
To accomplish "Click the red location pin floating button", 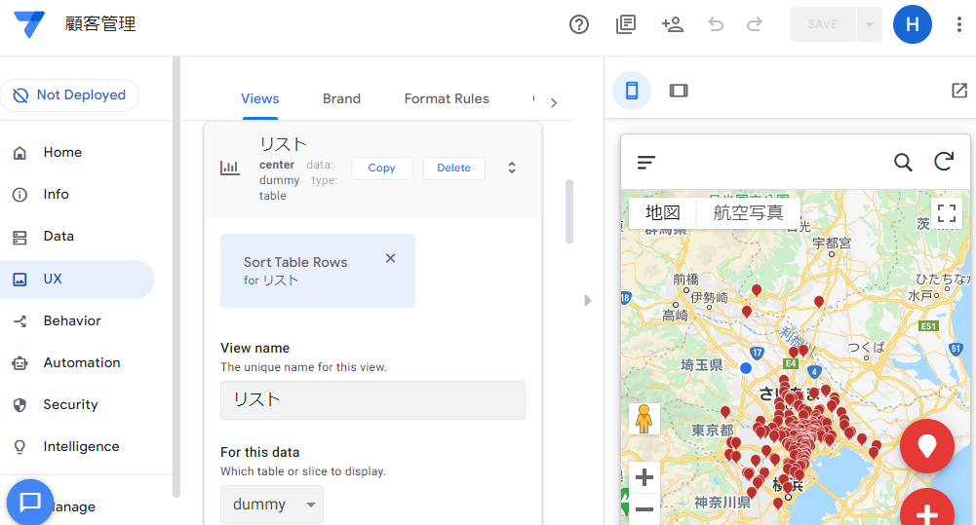I will point(927,446).
